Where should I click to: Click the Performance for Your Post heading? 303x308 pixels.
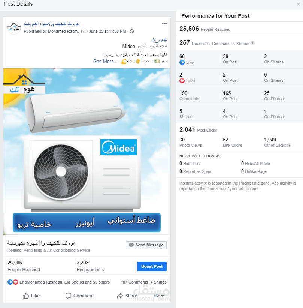pyautogui.click(x=215, y=16)
